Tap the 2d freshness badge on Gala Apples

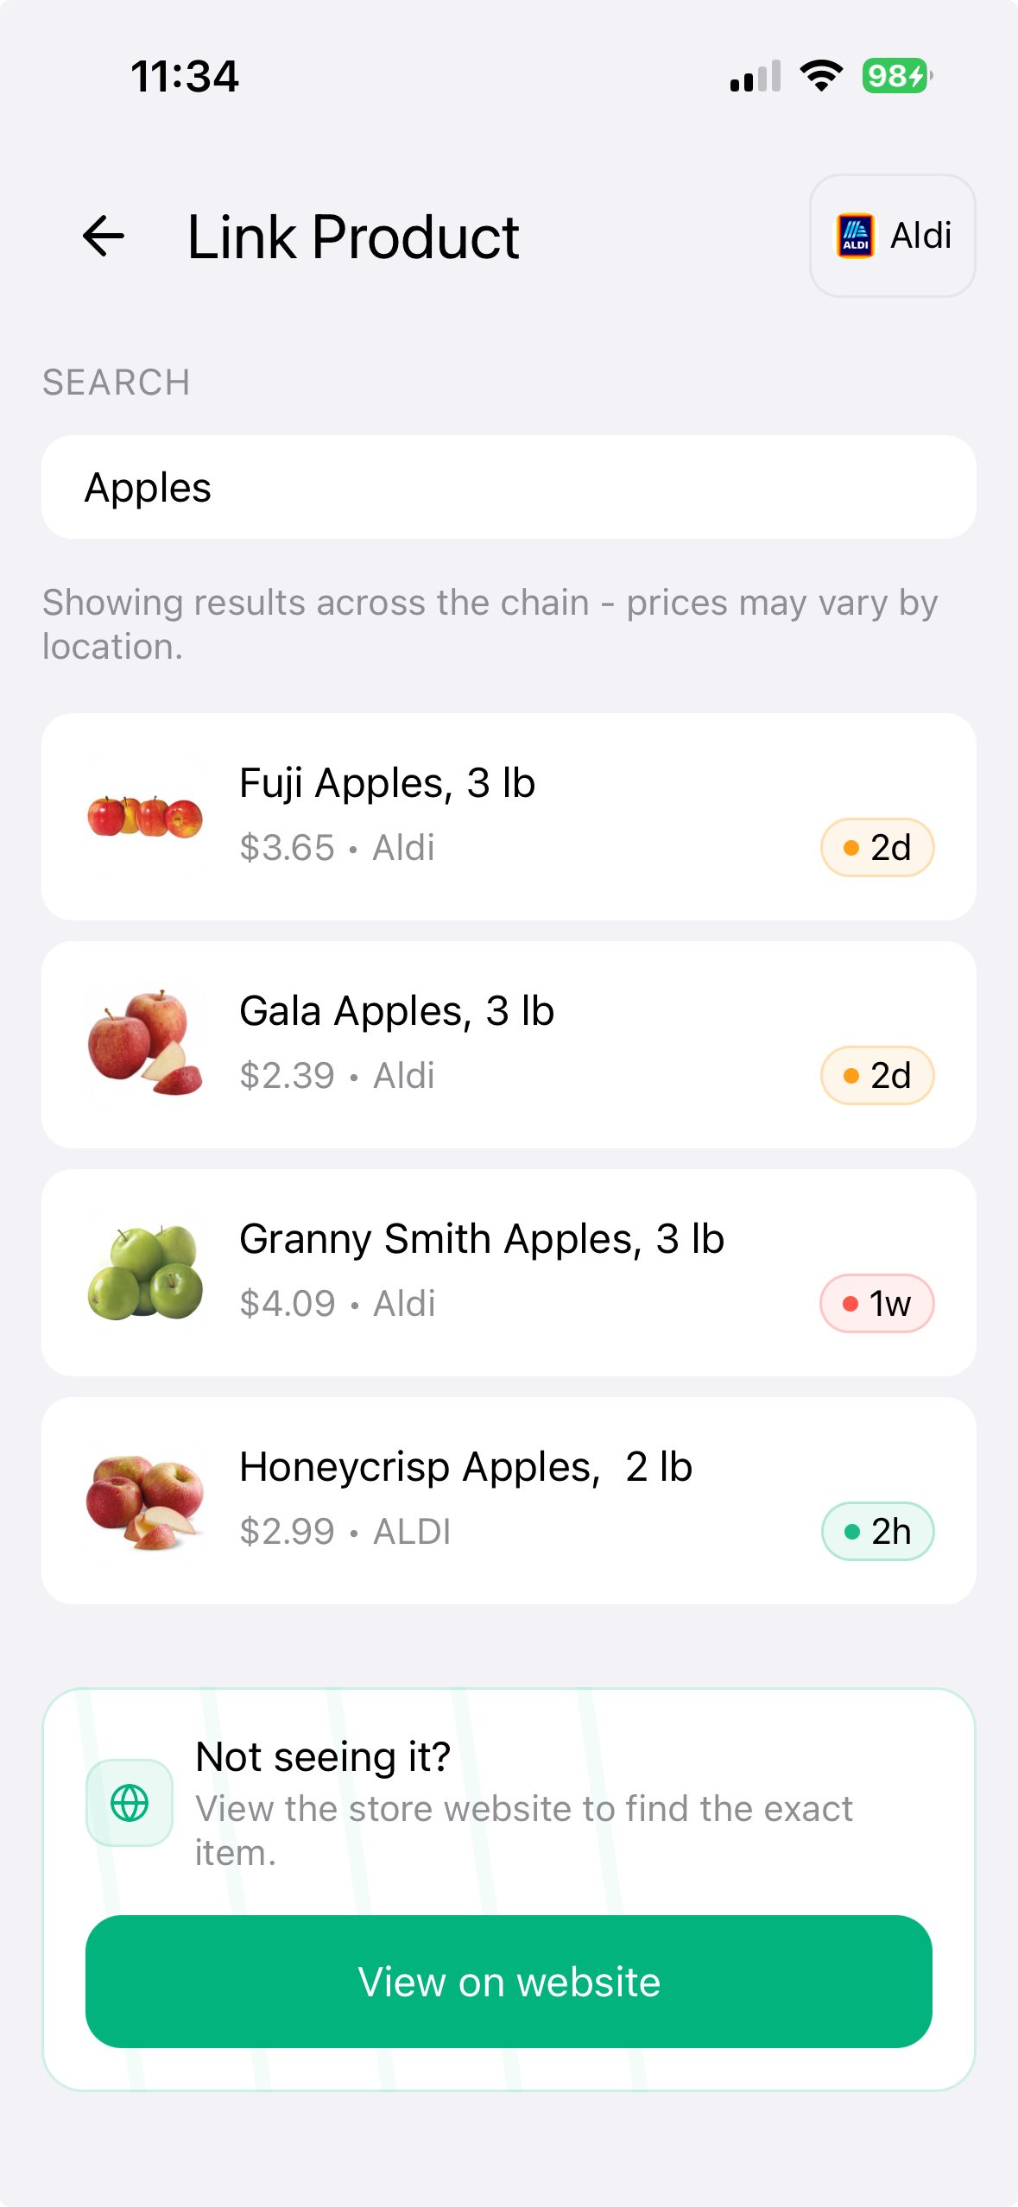tap(877, 1076)
